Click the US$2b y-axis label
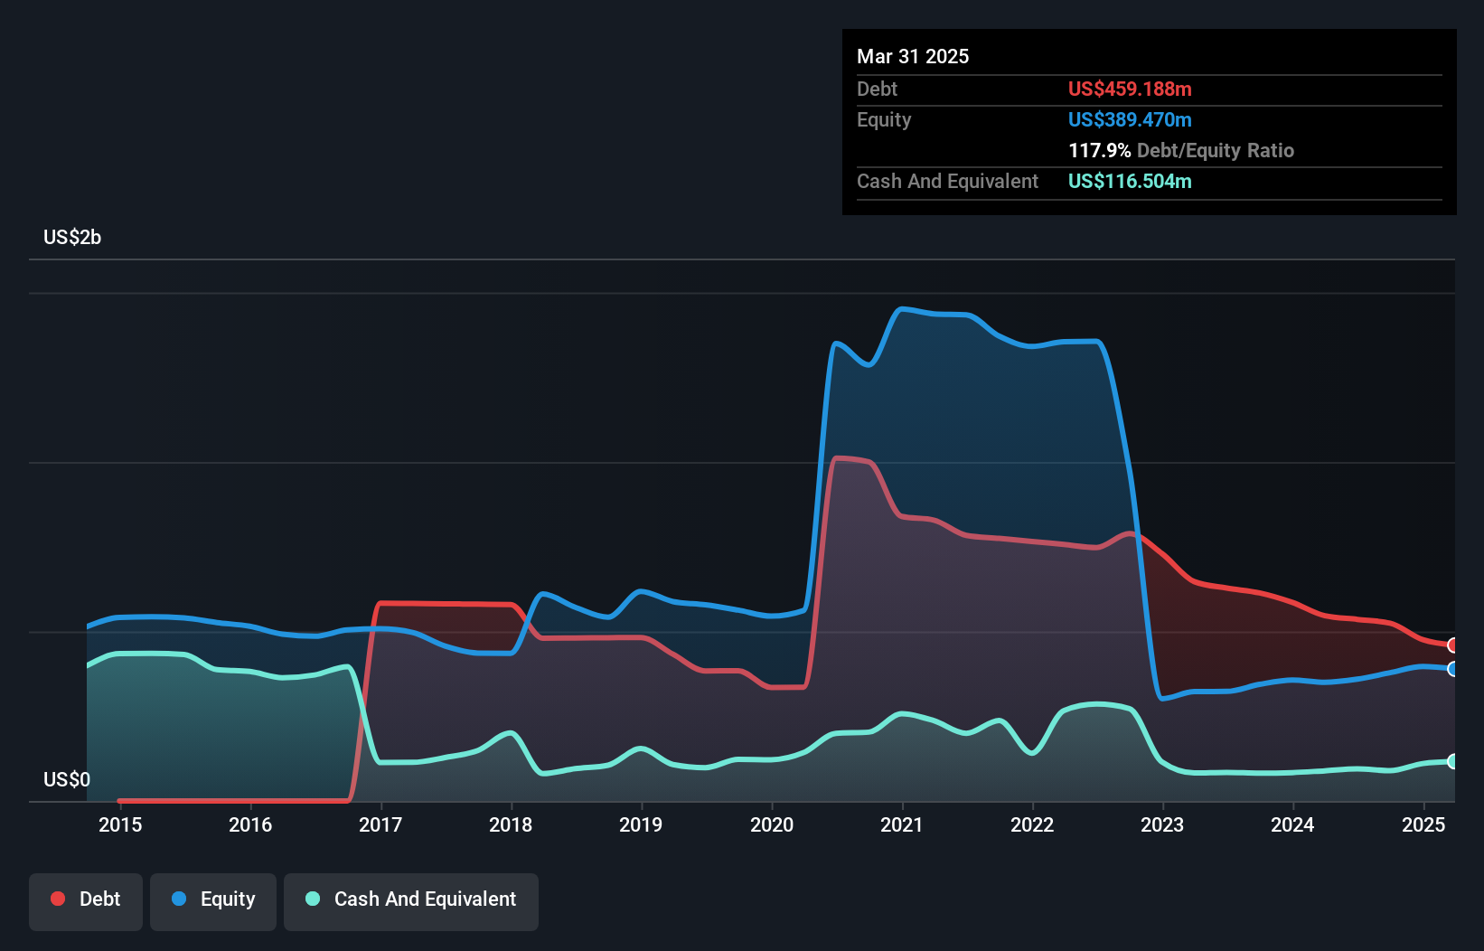The height and width of the screenshot is (951, 1484). pos(72,237)
